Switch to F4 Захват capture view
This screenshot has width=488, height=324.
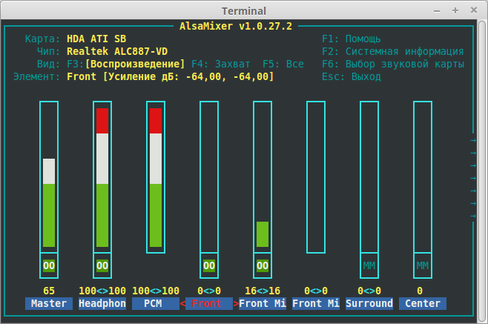coord(221,65)
